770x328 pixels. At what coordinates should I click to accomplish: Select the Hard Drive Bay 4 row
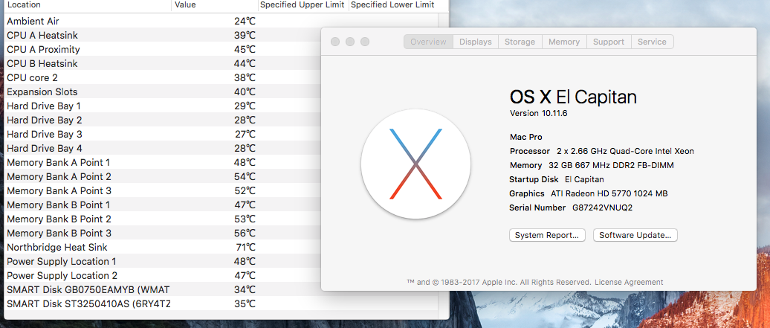[x=163, y=149]
